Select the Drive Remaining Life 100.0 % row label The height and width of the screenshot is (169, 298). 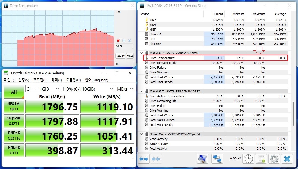[x=163, y=63]
